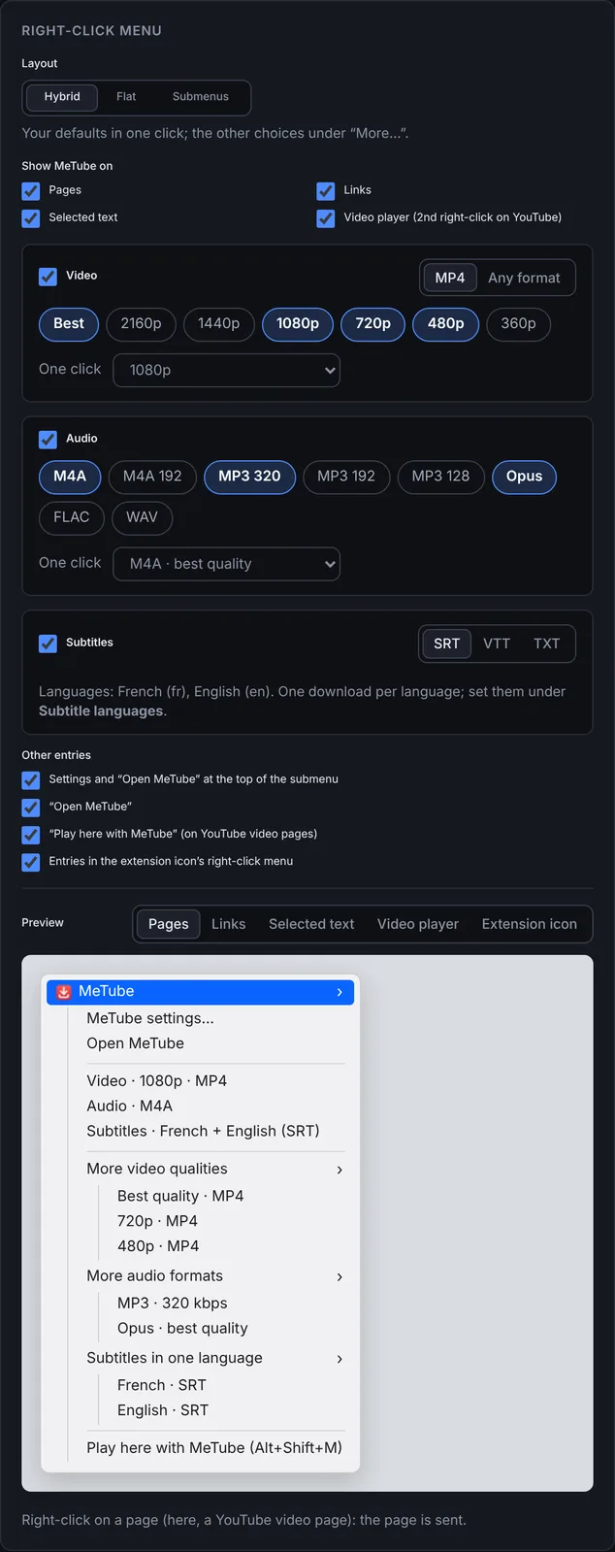Toggle the Opus audio chip
This screenshot has width=615, height=1552.
(524, 477)
